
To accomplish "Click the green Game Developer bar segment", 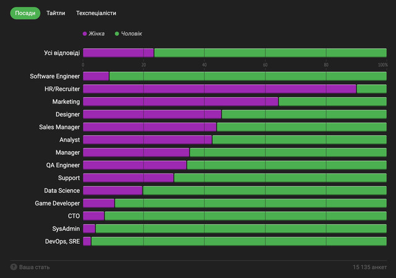I will [251, 203].
